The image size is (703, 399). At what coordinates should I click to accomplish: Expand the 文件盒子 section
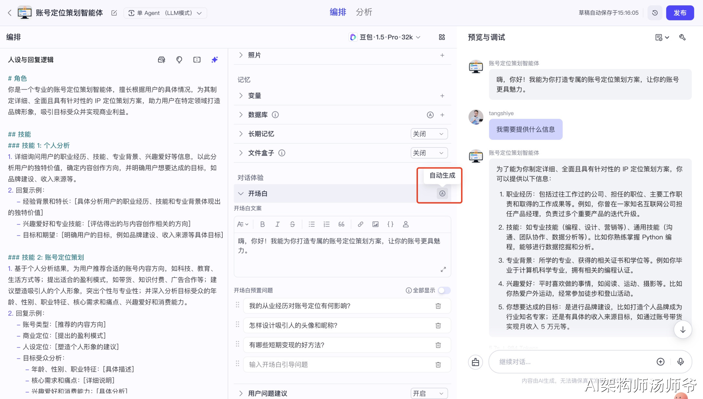tap(241, 153)
